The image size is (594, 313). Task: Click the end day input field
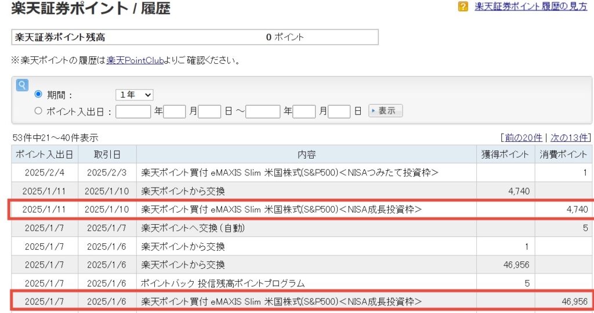[339, 111]
